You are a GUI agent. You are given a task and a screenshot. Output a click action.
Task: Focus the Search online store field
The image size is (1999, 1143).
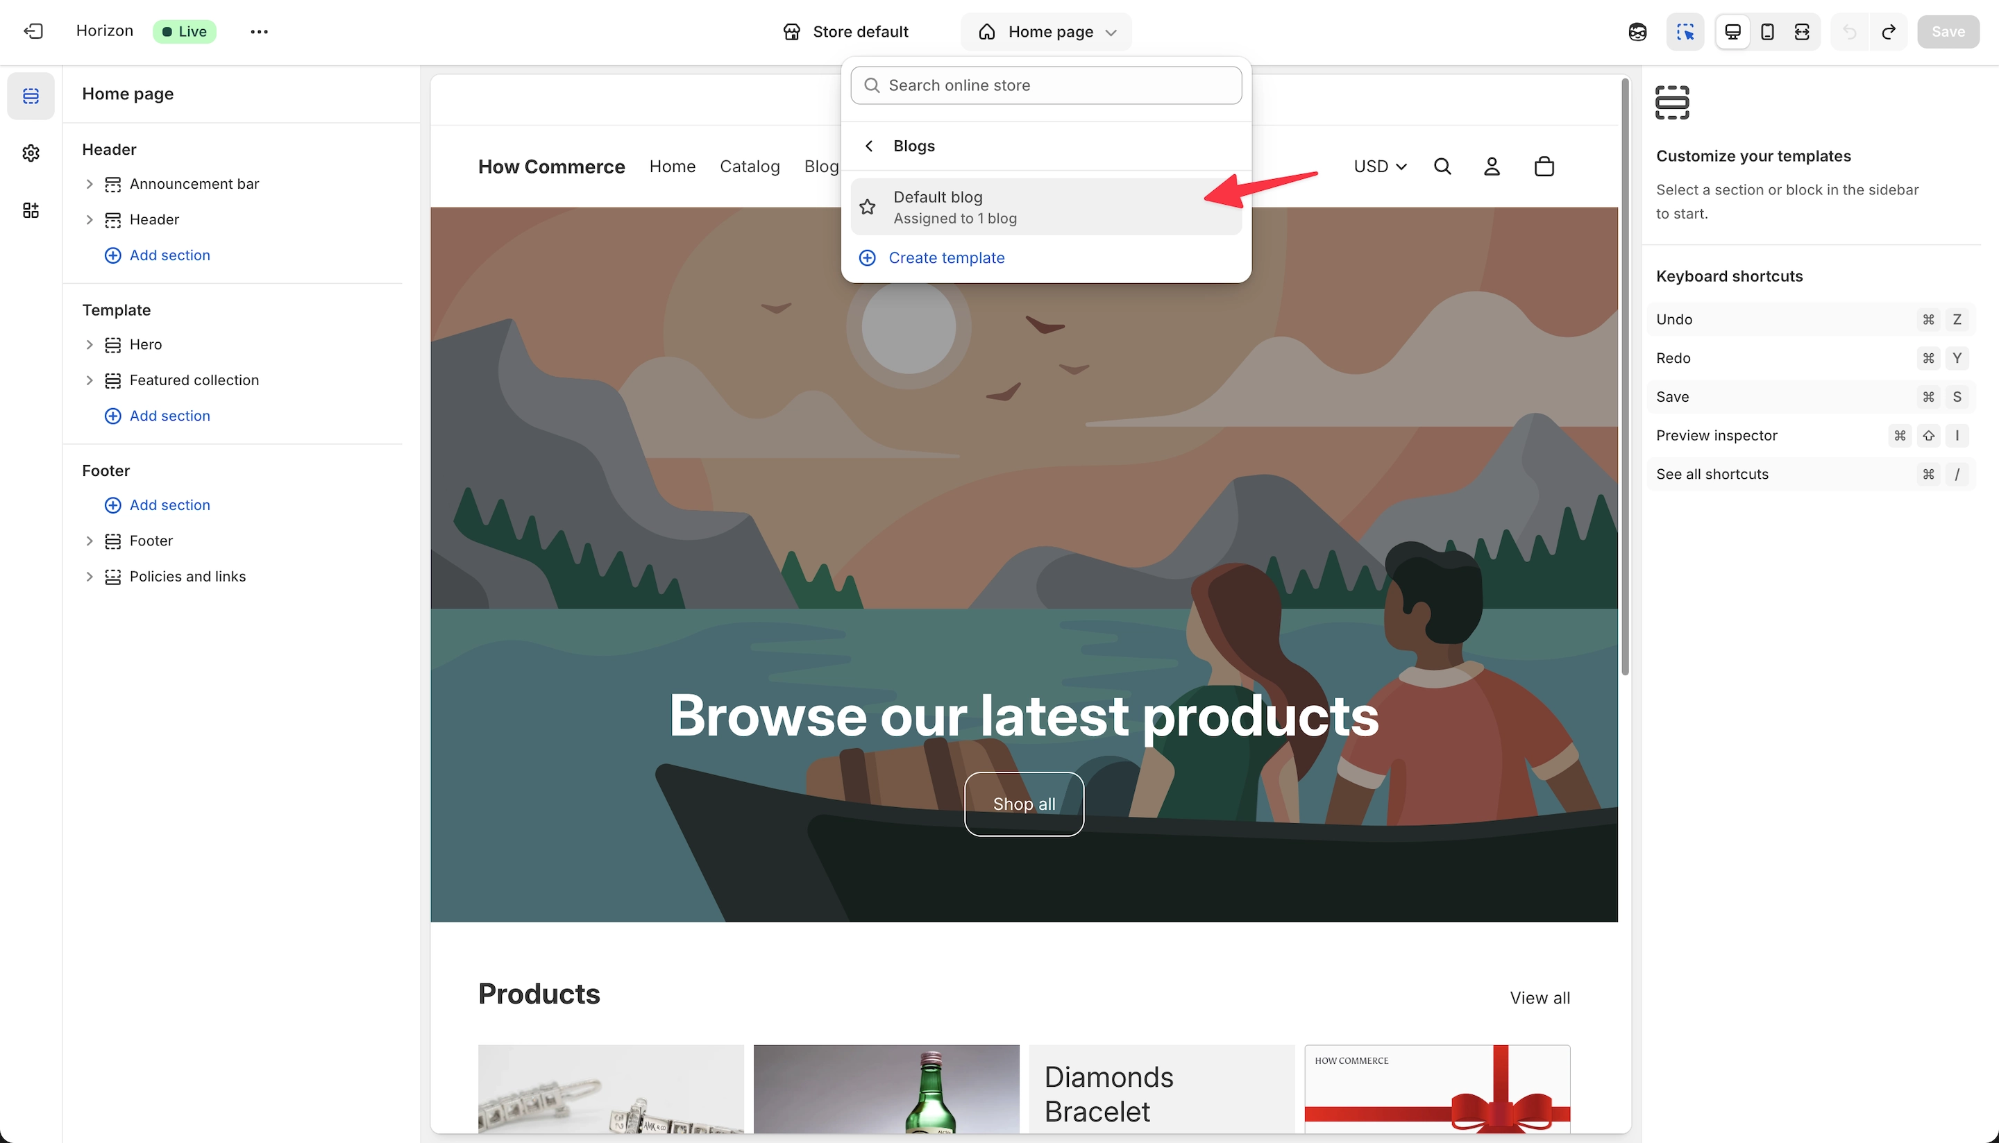(x=1046, y=85)
